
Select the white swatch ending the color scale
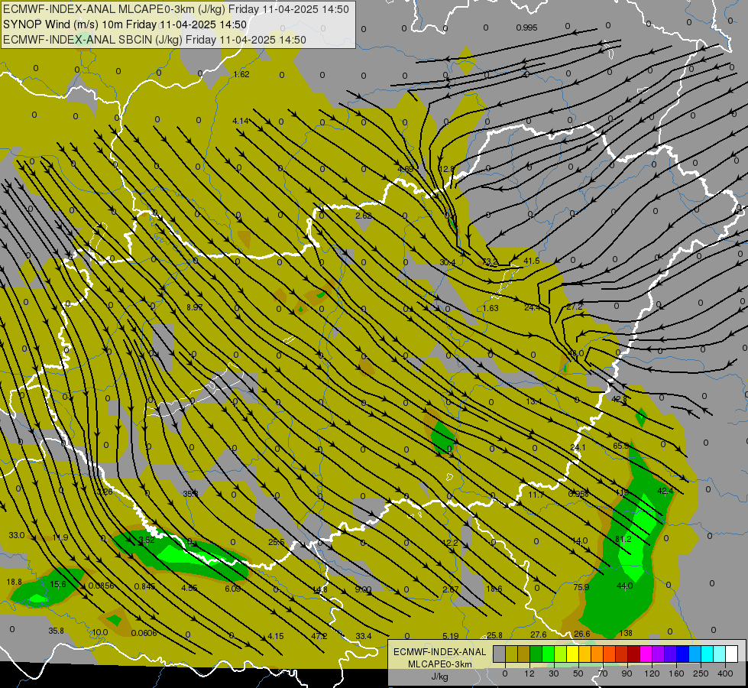click(x=731, y=654)
